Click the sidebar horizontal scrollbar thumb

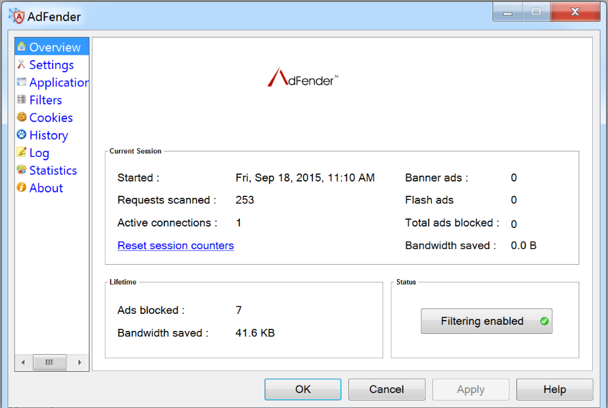(49, 362)
